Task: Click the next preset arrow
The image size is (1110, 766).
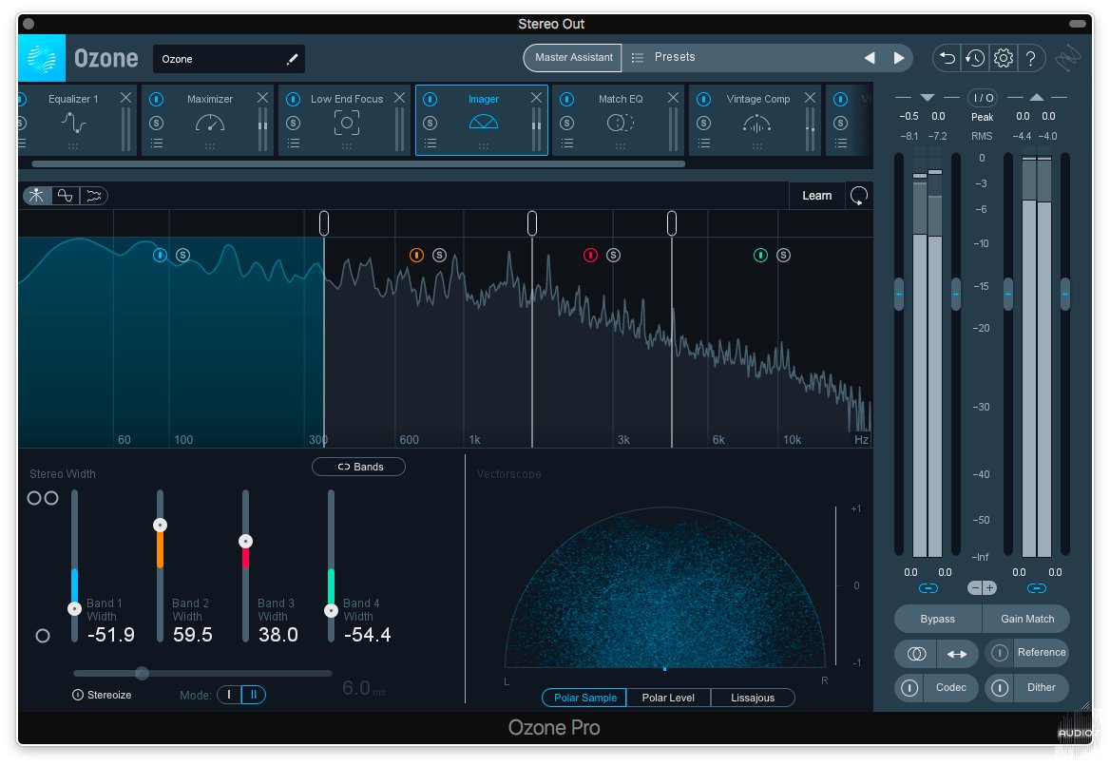Action: (899, 58)
